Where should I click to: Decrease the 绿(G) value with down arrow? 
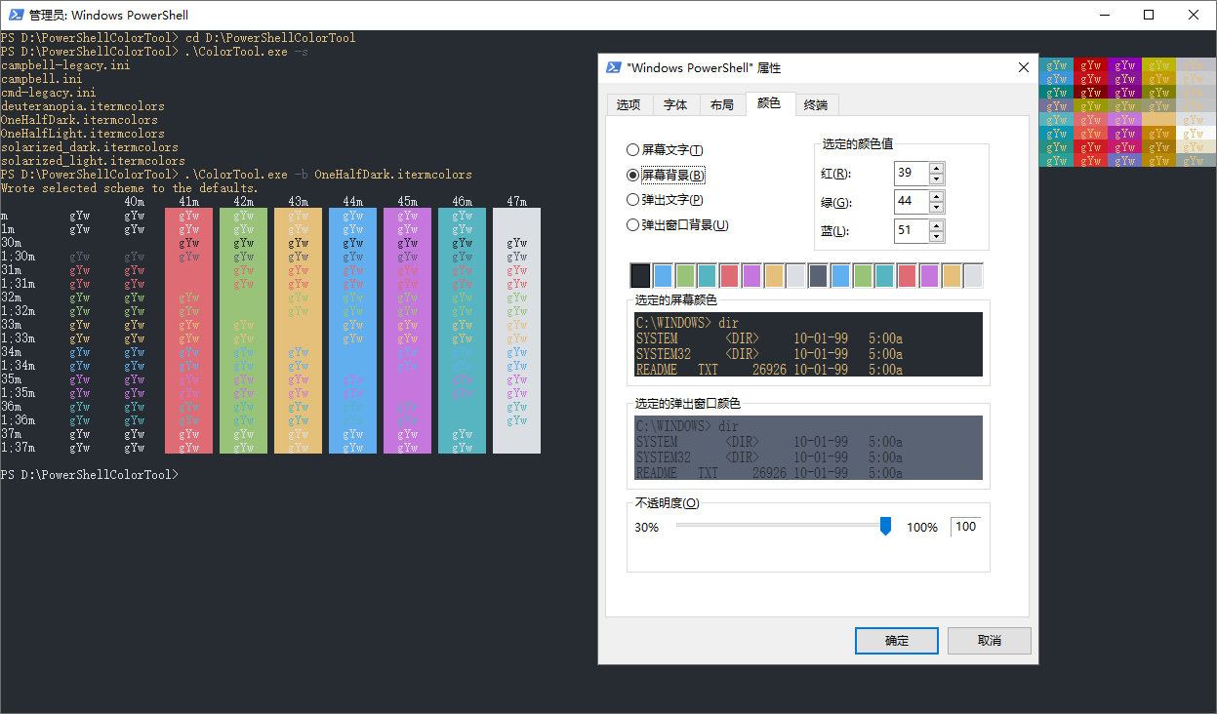(x=937, y=208)
